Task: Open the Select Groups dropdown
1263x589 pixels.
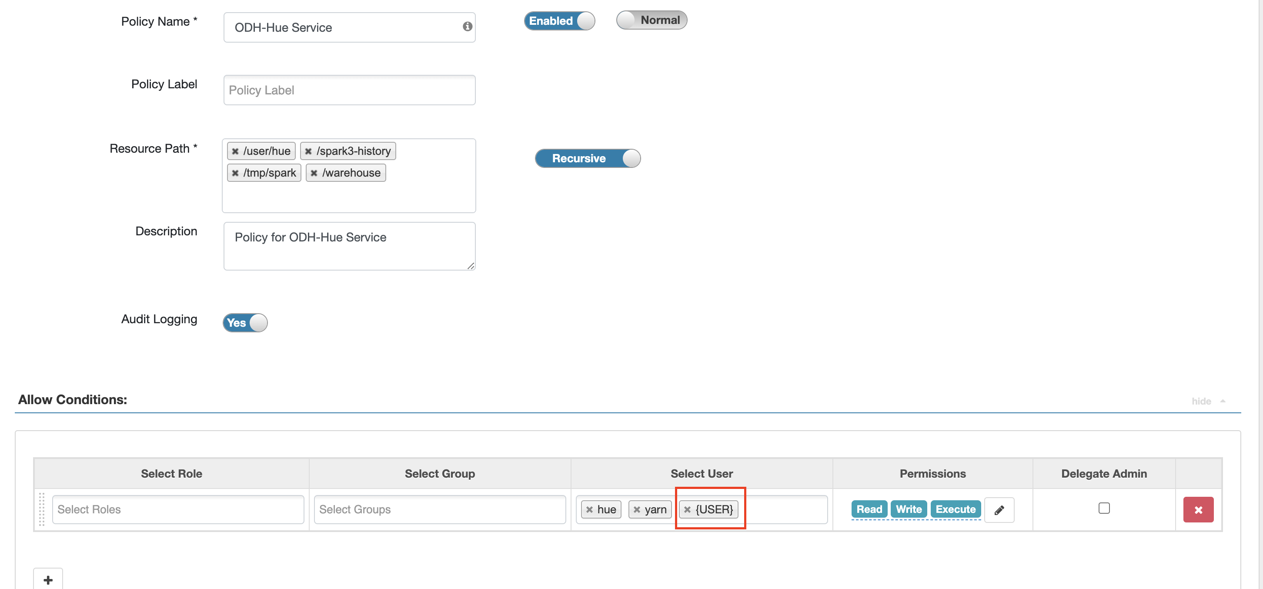Action: (439, 509)
